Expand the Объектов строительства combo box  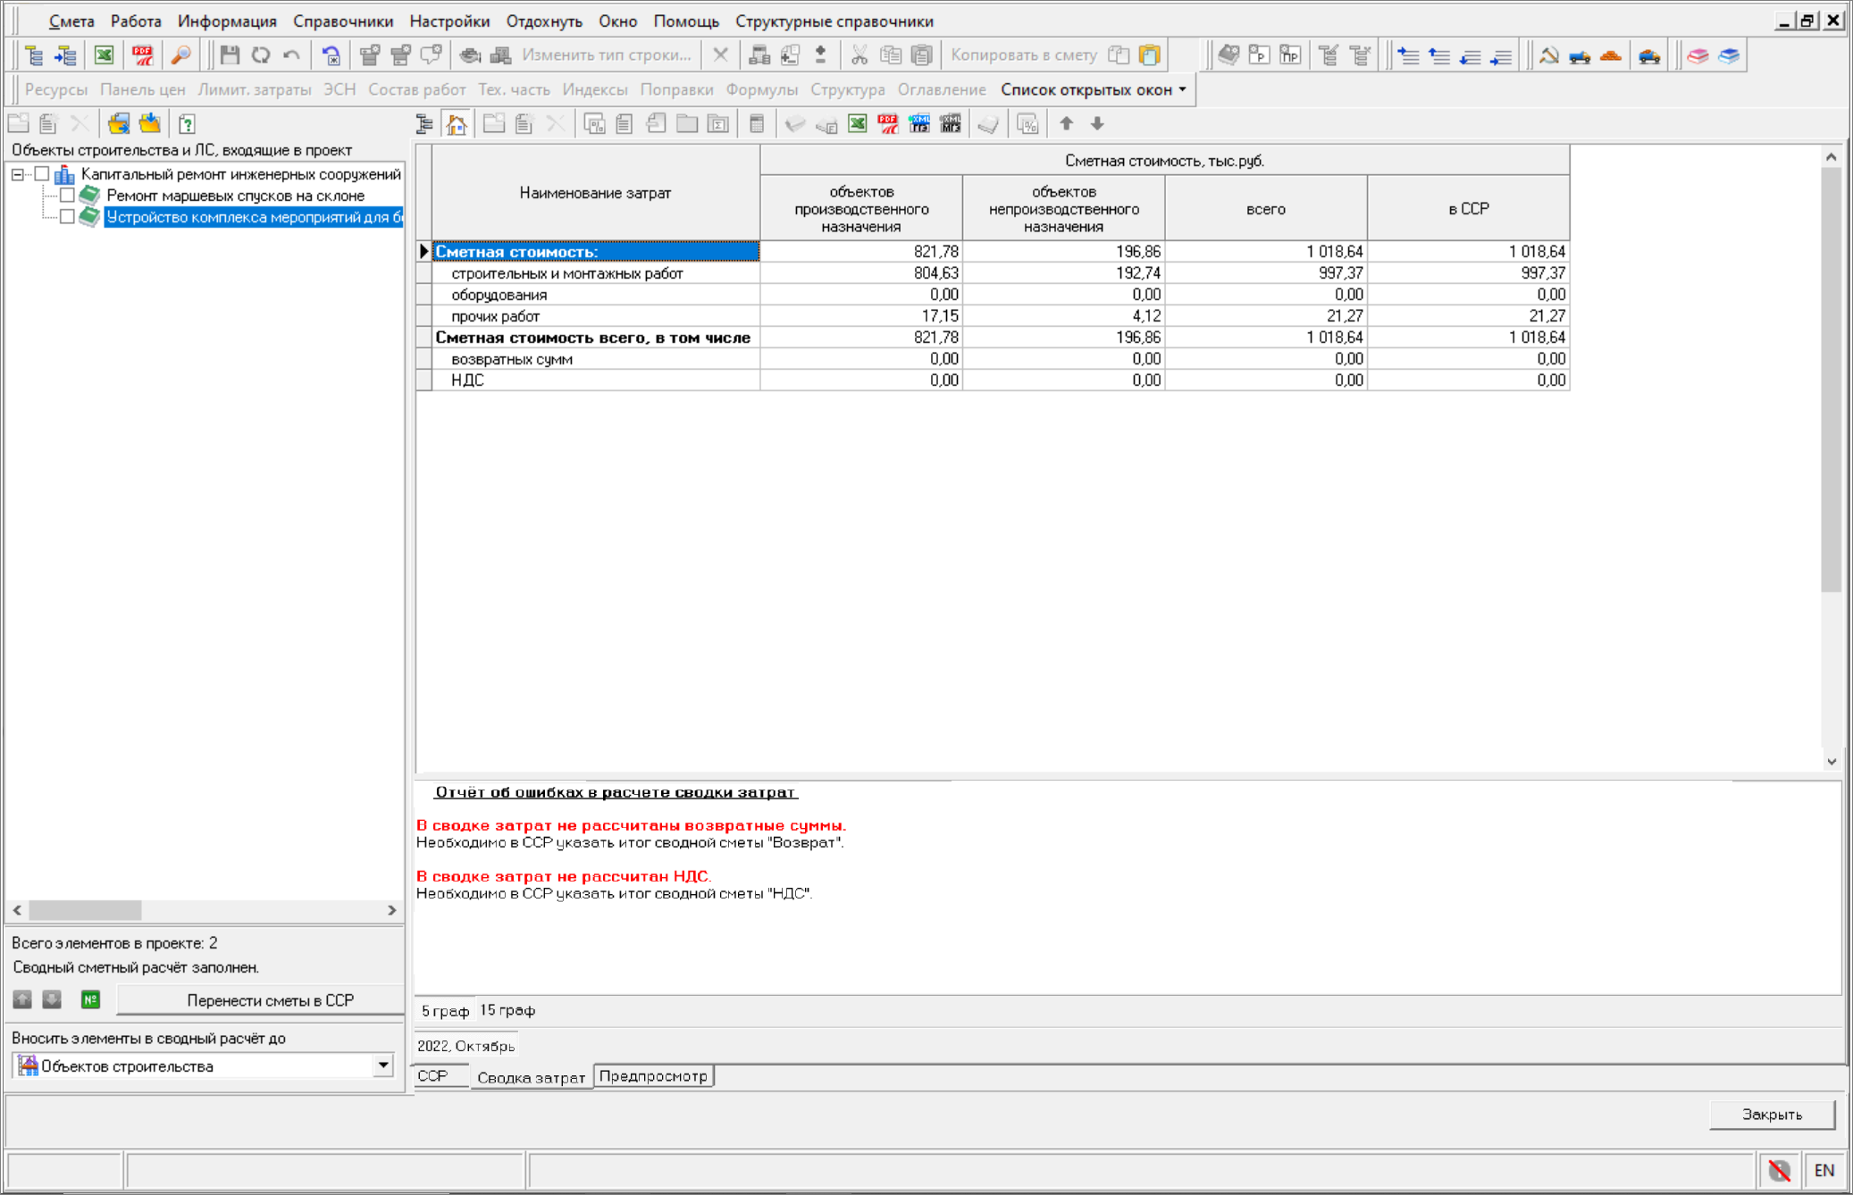383,1065
